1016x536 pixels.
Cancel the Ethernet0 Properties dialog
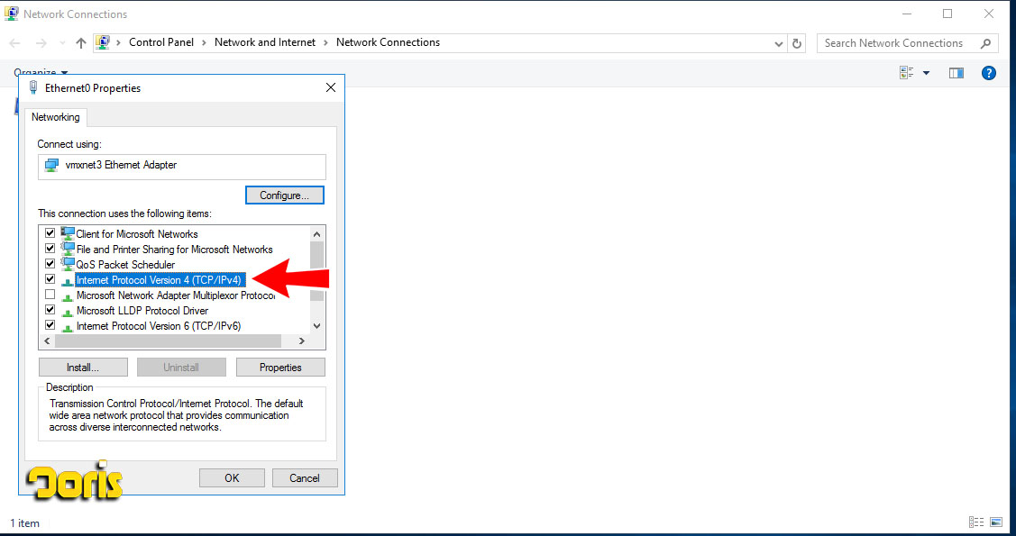pyautogui.click(x=305, y=477)
